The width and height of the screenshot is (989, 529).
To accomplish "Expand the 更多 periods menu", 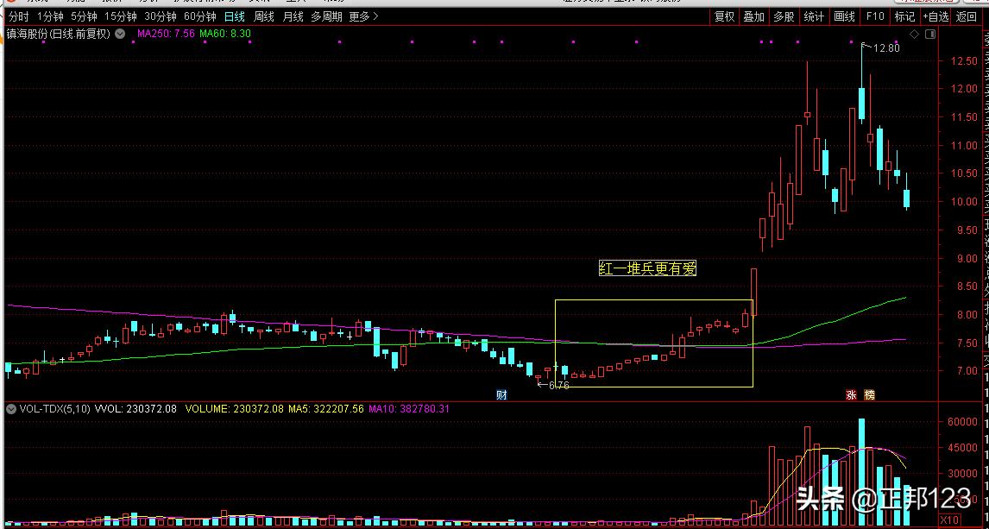I will tap(364, 17).
